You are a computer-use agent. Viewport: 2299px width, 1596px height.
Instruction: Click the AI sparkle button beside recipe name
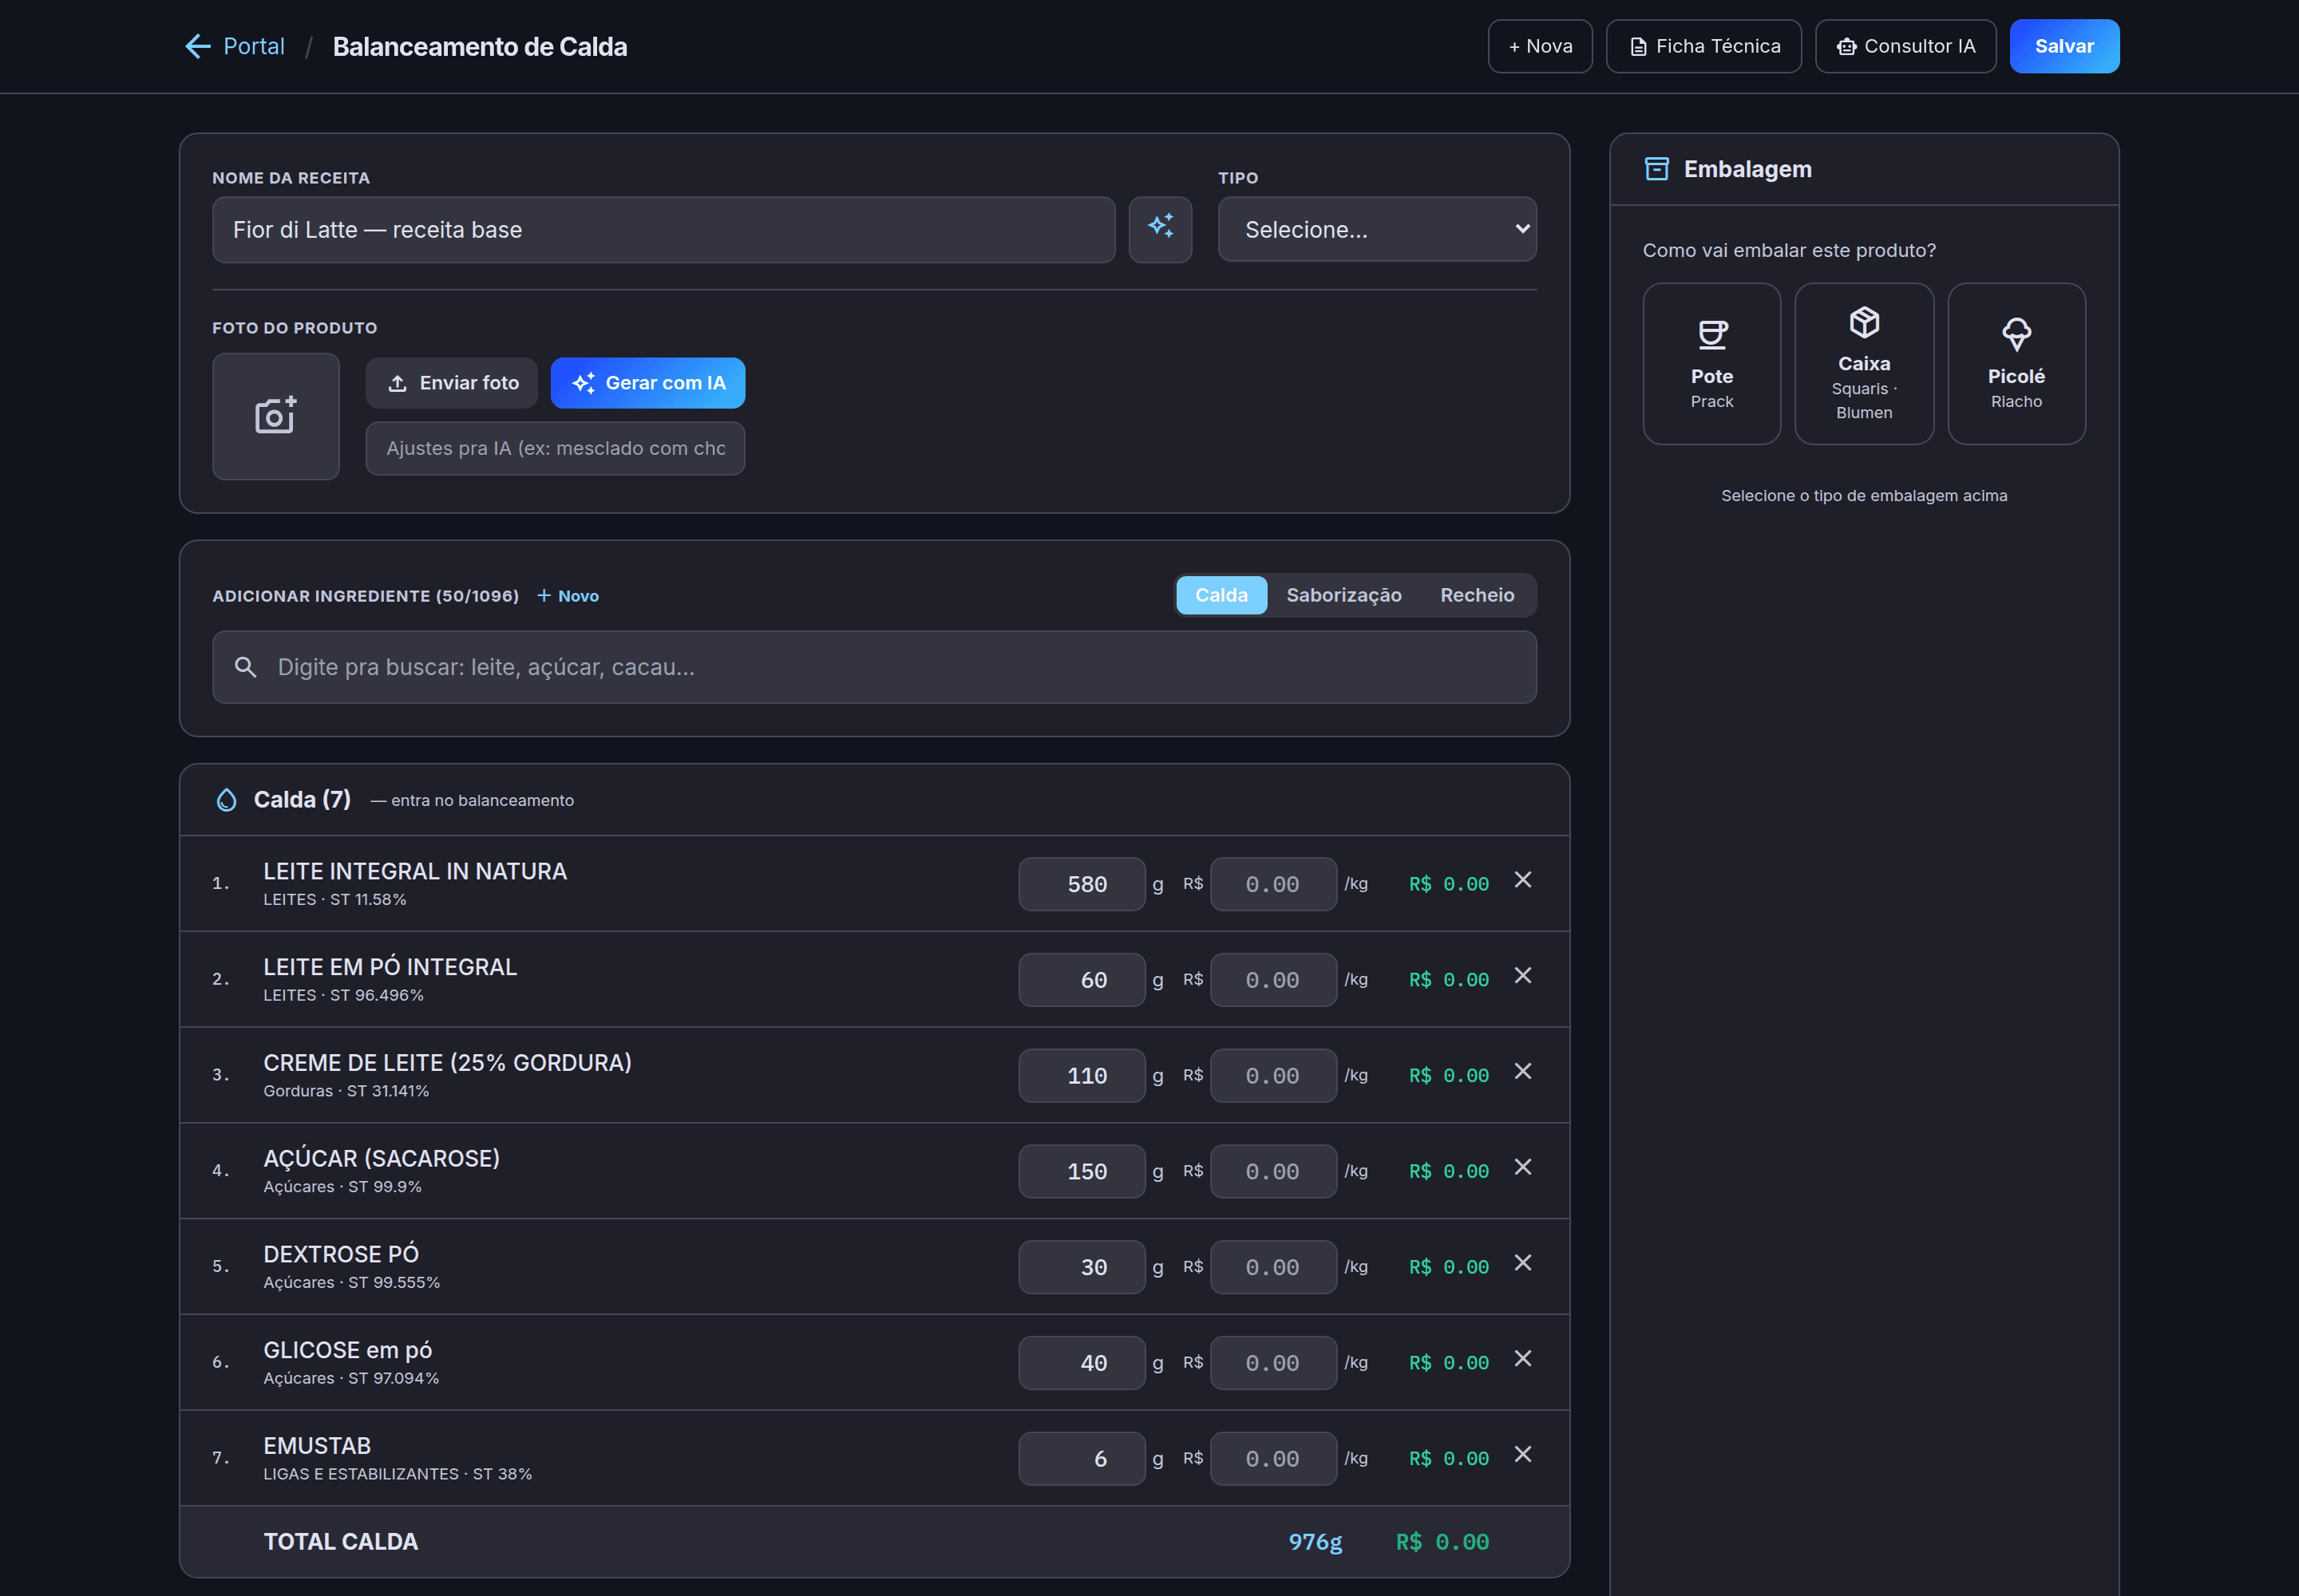(x=1160, y=229)
